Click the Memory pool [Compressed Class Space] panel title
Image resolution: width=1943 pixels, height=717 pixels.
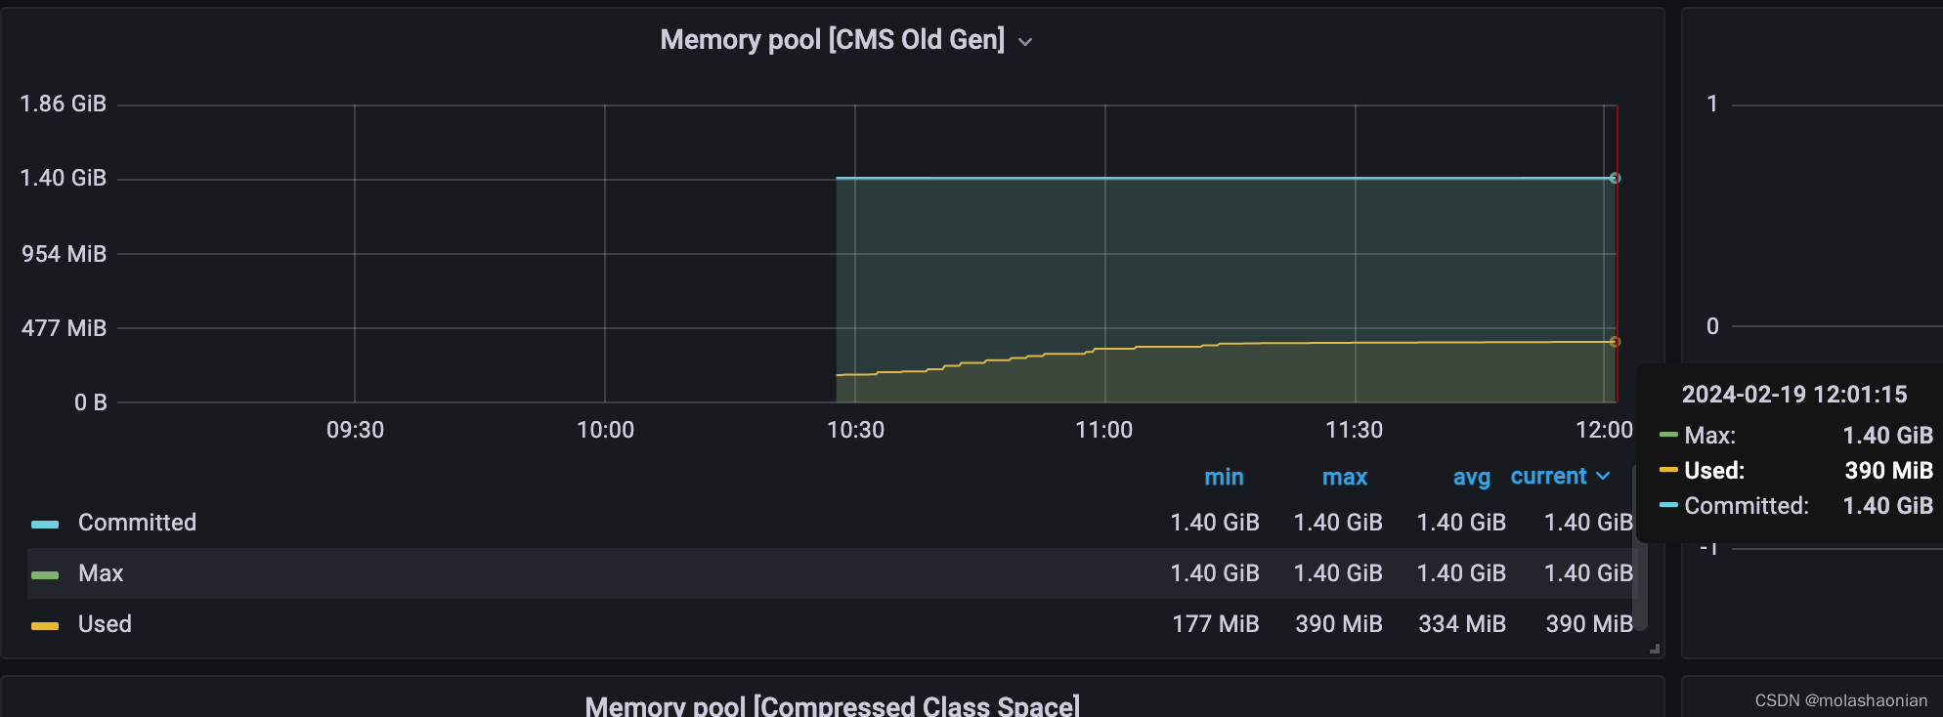(832, 705)
